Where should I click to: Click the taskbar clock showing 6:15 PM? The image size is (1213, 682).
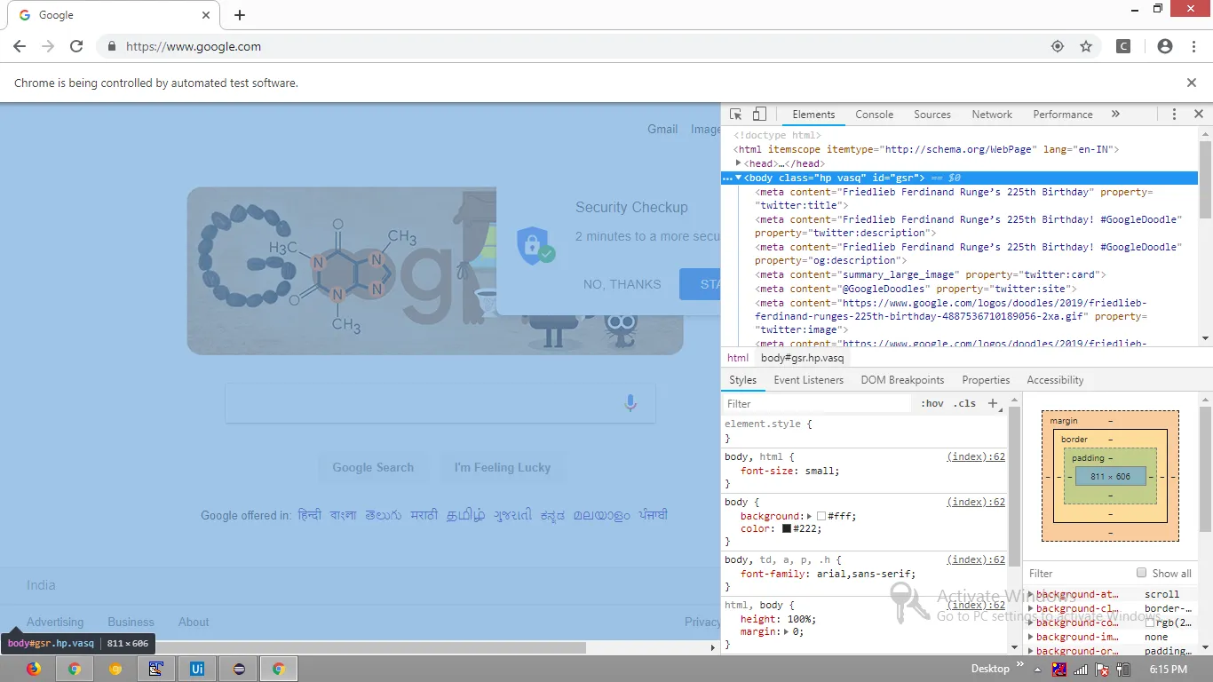[x=1168, y=670]
